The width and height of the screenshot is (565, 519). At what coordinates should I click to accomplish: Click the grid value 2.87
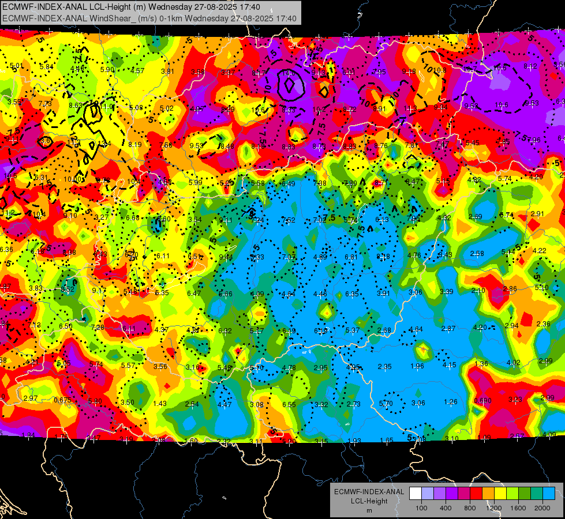click(448, 329)
